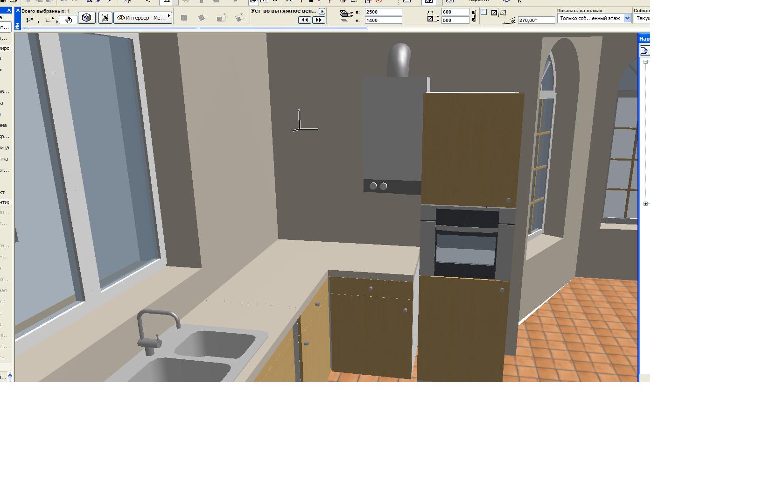Expand the navigator tree plus node
784x490 pixels.
click(646, 203)
